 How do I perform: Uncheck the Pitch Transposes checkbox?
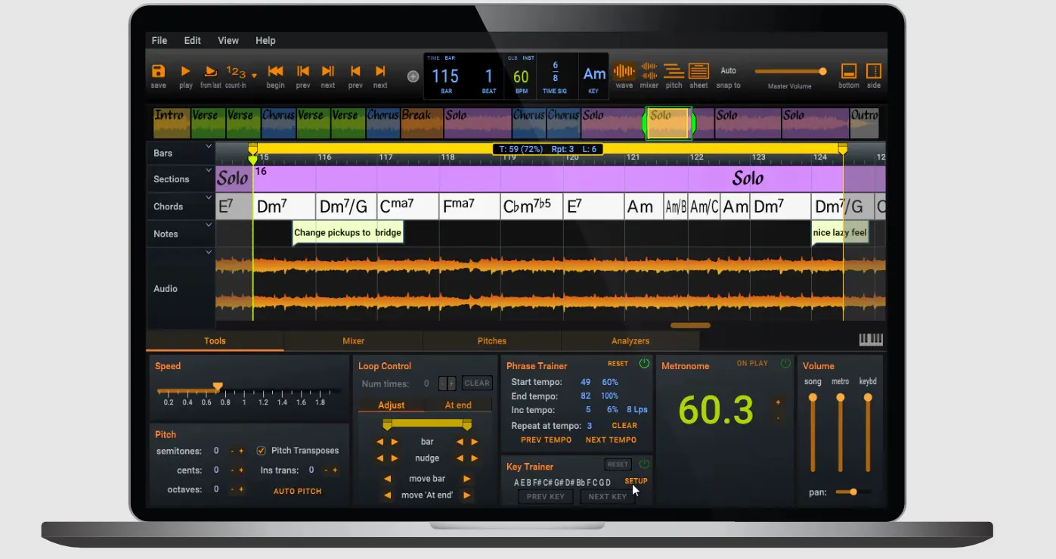coord(262,451)
